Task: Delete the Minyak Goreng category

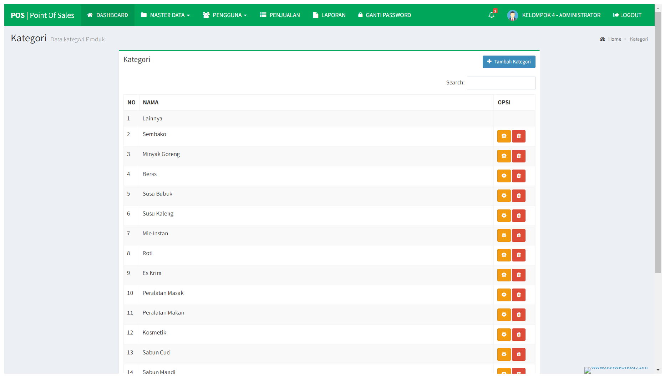Action: pyautogui.click(x=518, y=156)
